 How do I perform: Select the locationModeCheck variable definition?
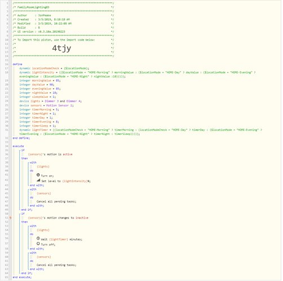coord(54,69)
